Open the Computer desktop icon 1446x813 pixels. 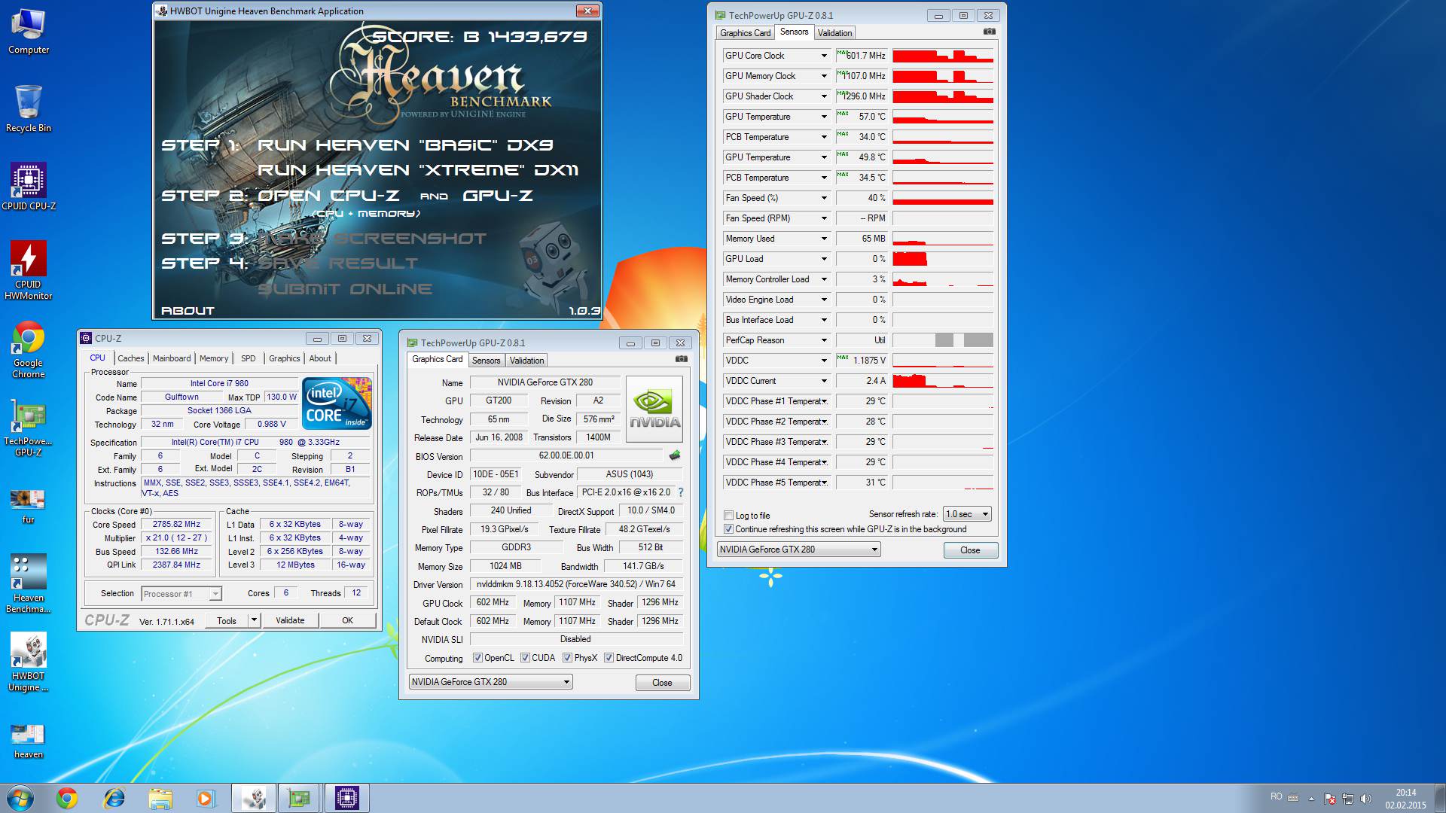coord(29,32)
